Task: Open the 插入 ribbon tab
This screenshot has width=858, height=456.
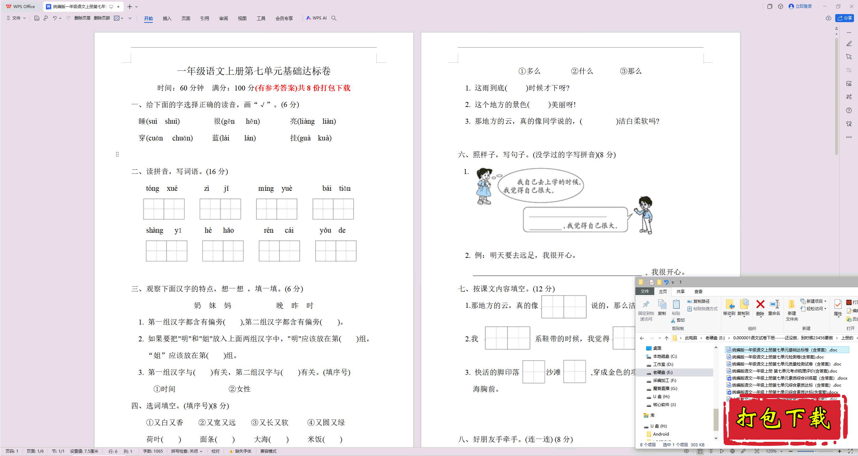Action: (167, 18)
